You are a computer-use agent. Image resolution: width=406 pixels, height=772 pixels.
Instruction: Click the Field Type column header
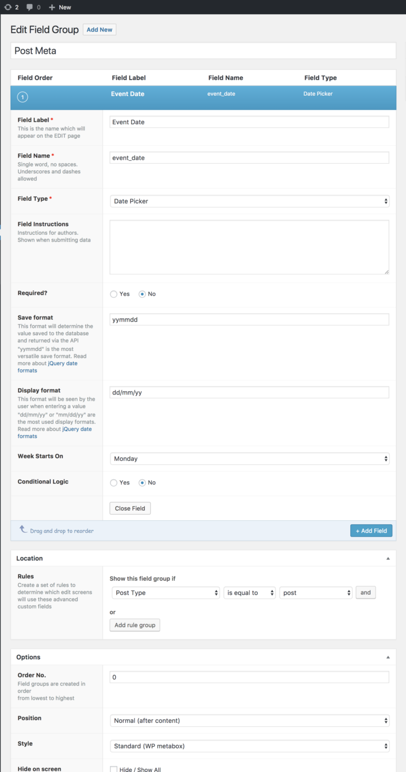coord(320,78)
